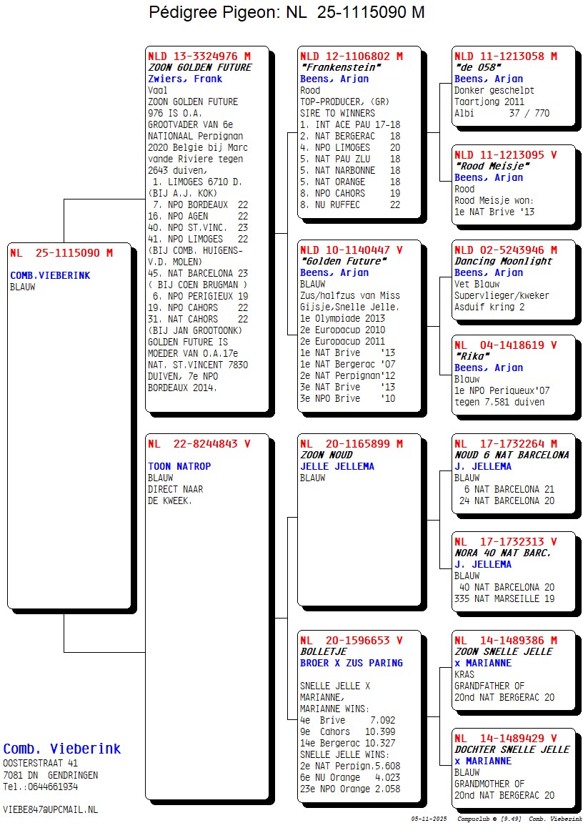Select ring NL 14-1489429 V header
Viewport: 583px width, 838px height.
tap(505, 738)
